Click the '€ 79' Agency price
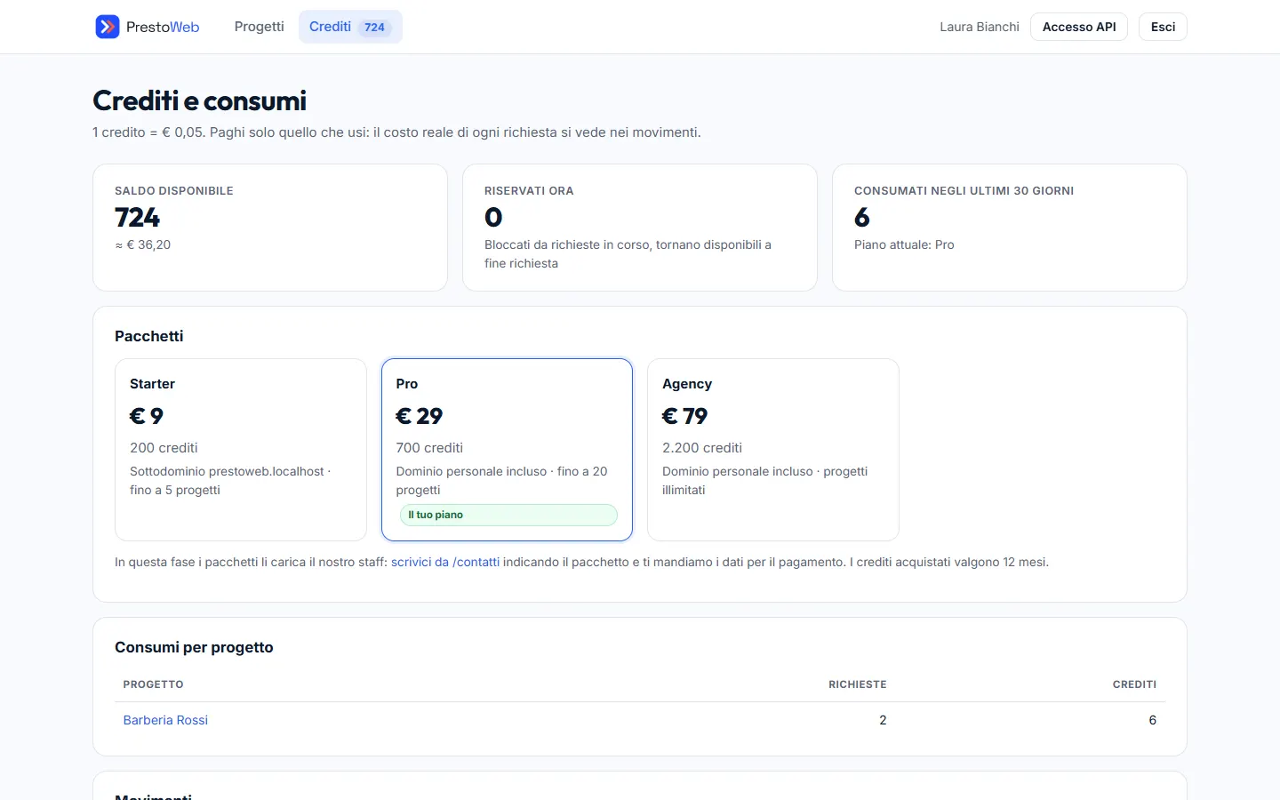Image resolution: width=1280 pixels, height=800 pixels. (x=685, y=416)
